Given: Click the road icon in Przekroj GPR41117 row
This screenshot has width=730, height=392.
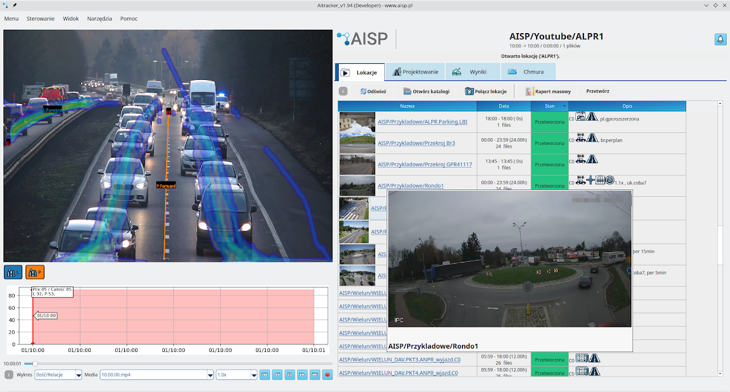Looking at the screenshot, I should [593, 159].
